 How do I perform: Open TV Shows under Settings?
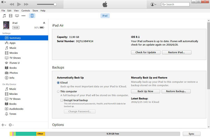[24, 58]
